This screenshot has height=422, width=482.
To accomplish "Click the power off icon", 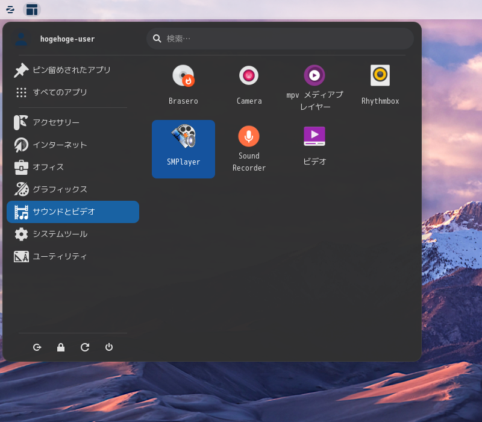I will 109,347.
